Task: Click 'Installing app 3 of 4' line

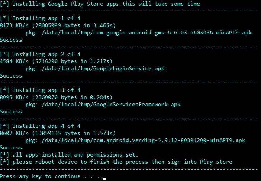Action: (x=40, y=90)
